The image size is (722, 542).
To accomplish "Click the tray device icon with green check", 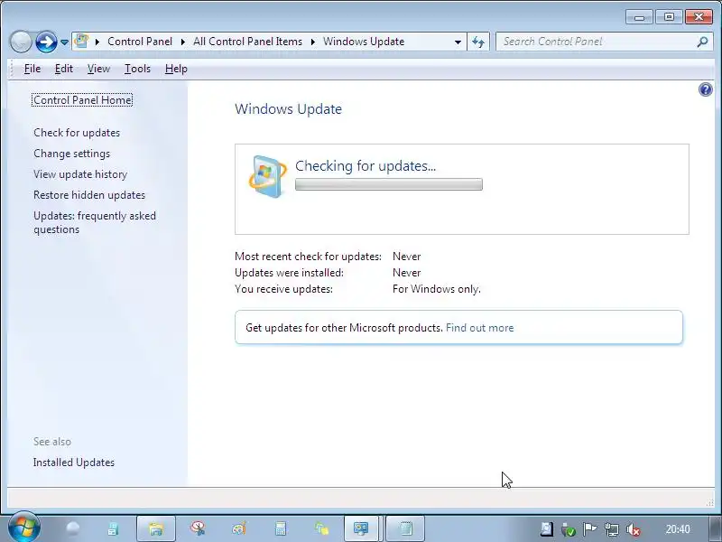I will tap(569, 529).
